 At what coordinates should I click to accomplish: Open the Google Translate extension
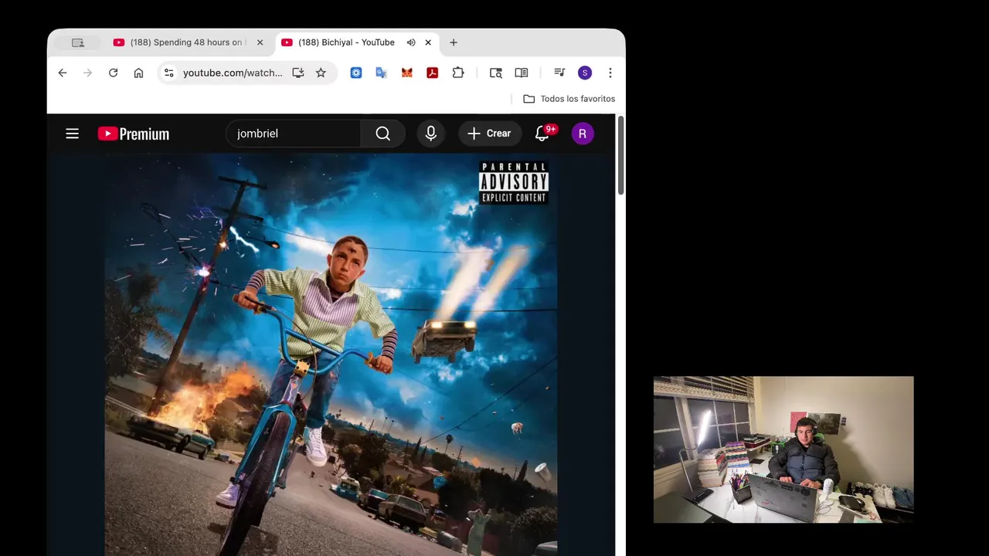[x=381, y=73]
